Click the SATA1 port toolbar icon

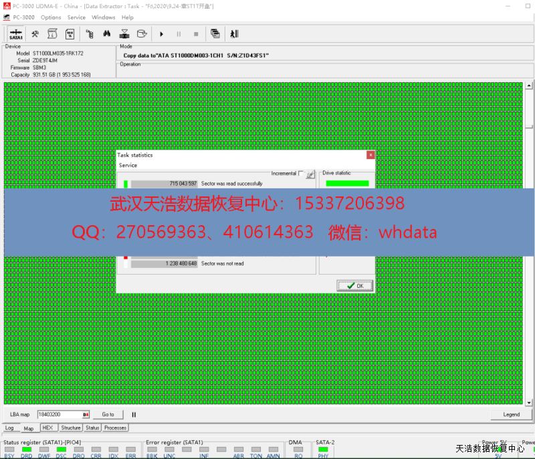pos(16,33)
